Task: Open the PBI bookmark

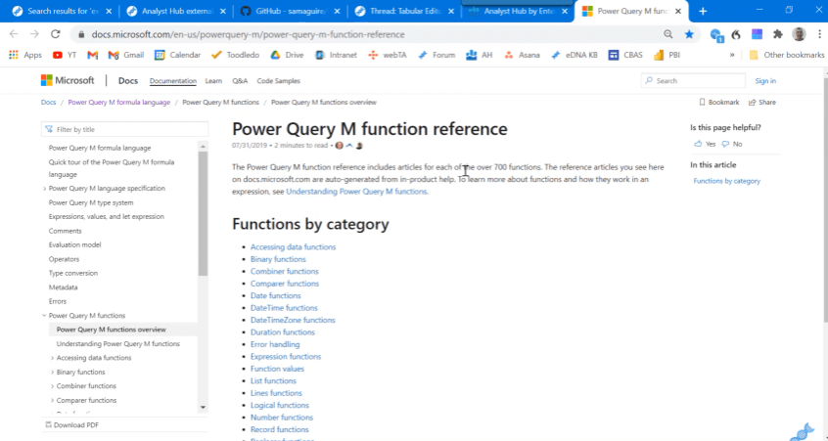Action: coord(667,55)
